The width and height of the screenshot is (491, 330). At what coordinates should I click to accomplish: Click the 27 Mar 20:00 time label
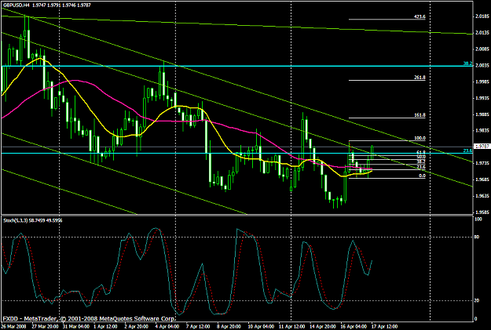click(x=45, y=327)
